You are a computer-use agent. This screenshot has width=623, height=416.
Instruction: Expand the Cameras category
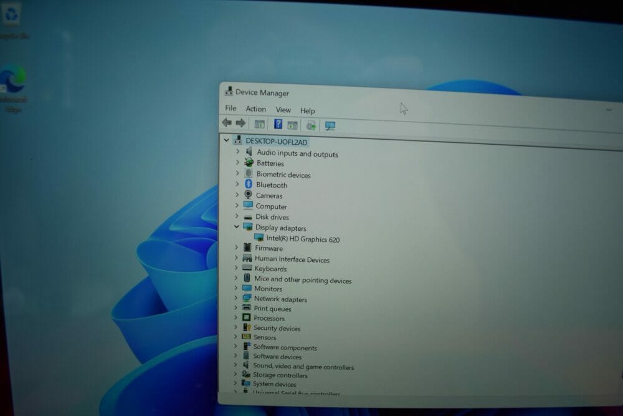coord(237,195)
